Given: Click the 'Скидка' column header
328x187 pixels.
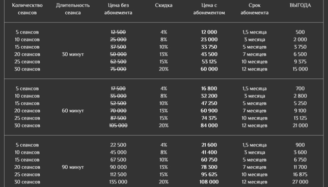Looking at the screenshot, I should tap(163, 6).
